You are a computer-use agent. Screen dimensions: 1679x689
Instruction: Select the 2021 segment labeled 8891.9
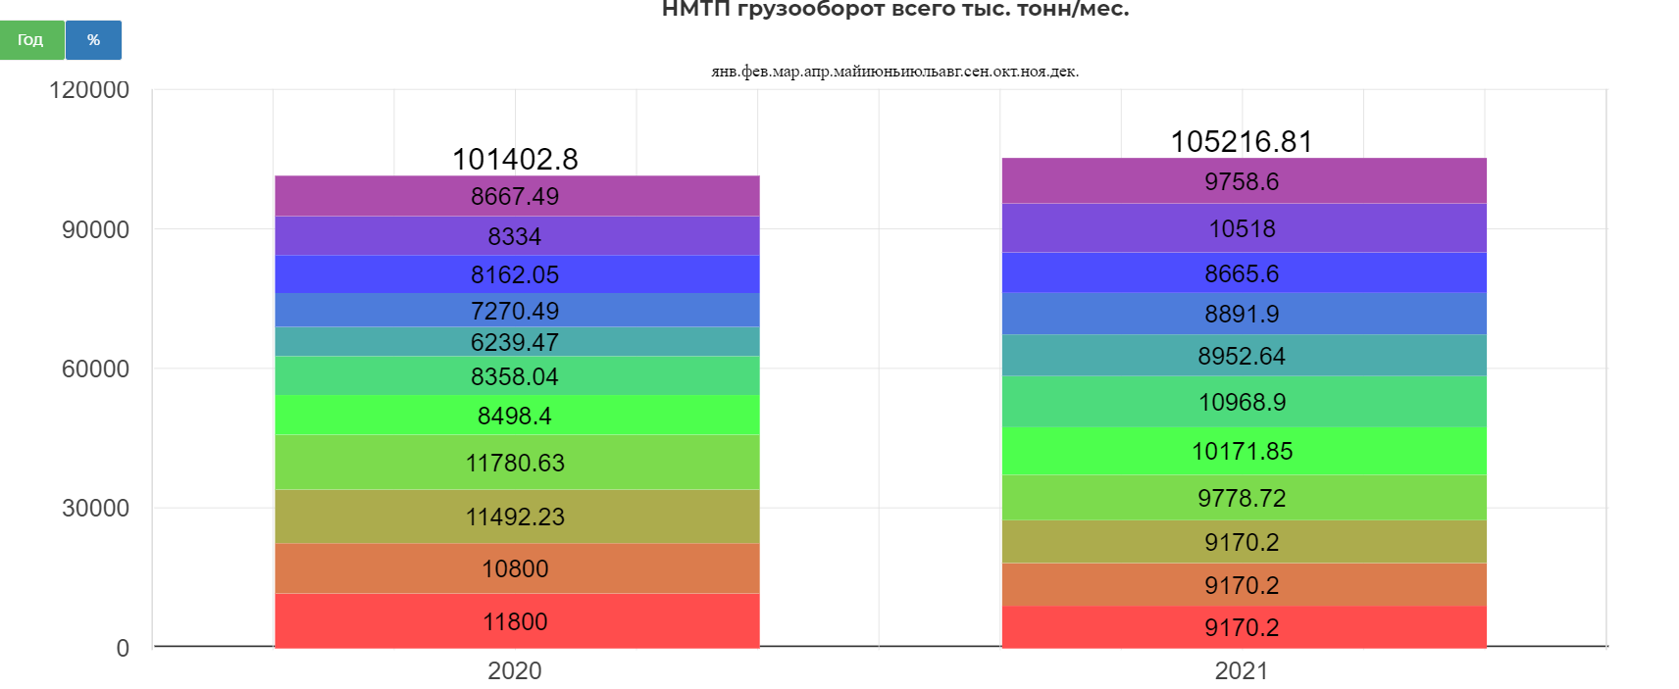pos(1244,314)
